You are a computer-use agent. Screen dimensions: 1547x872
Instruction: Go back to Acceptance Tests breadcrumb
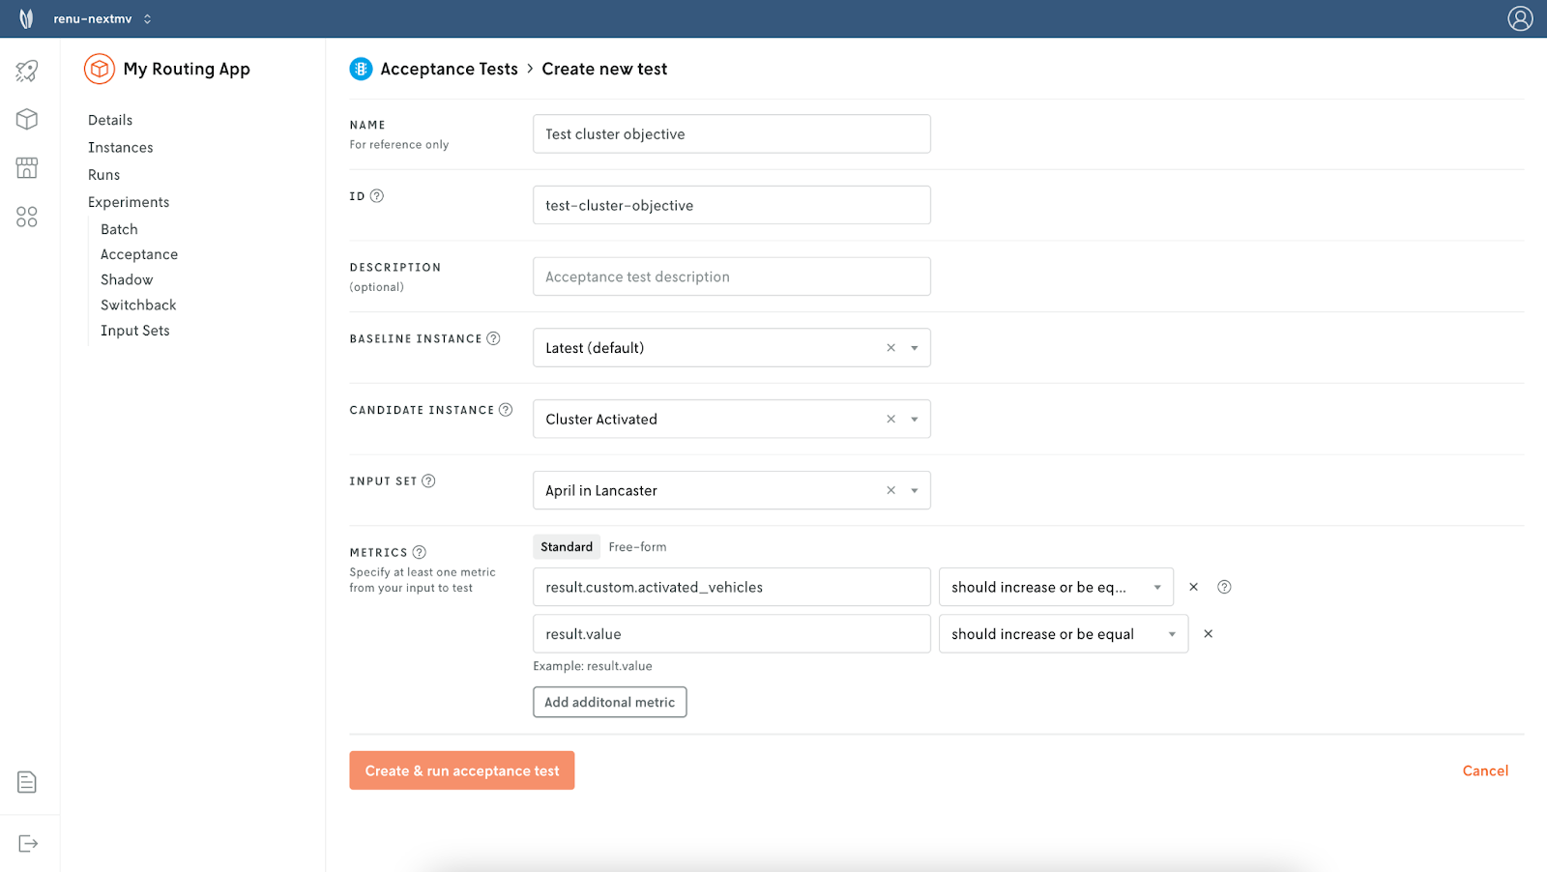450,69
